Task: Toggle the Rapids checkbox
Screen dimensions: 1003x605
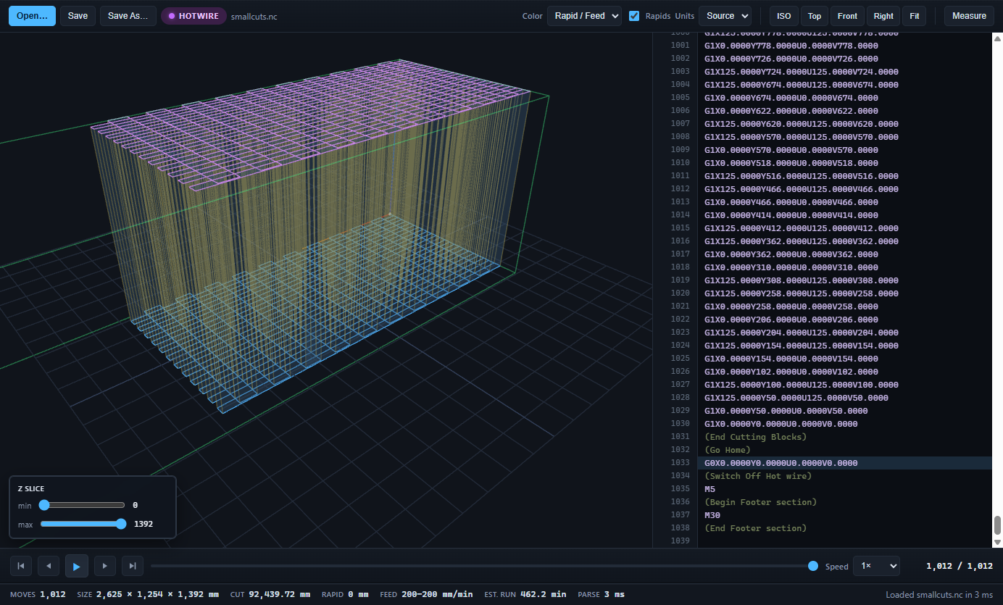Action: pyautogui.click(x=634, y=16)
